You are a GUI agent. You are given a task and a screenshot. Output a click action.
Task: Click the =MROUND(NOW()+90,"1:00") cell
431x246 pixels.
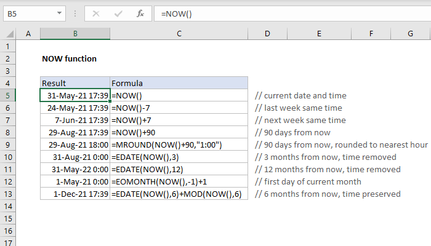pyautogui.click(x=179, y=145)
